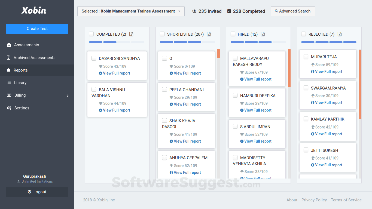Viewport: 372px width, 209px height.
Task: Click the Billing money icon
Action: point(9,95)
